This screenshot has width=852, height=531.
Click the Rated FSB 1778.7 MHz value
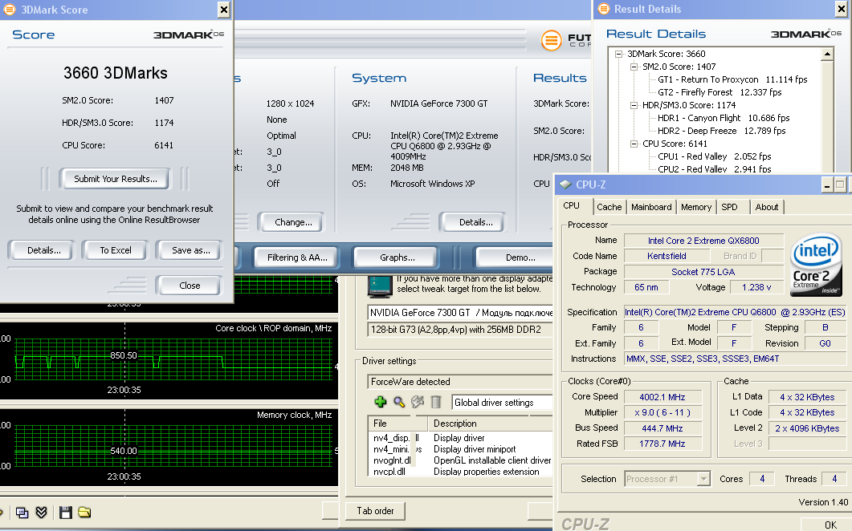[662, 444]
